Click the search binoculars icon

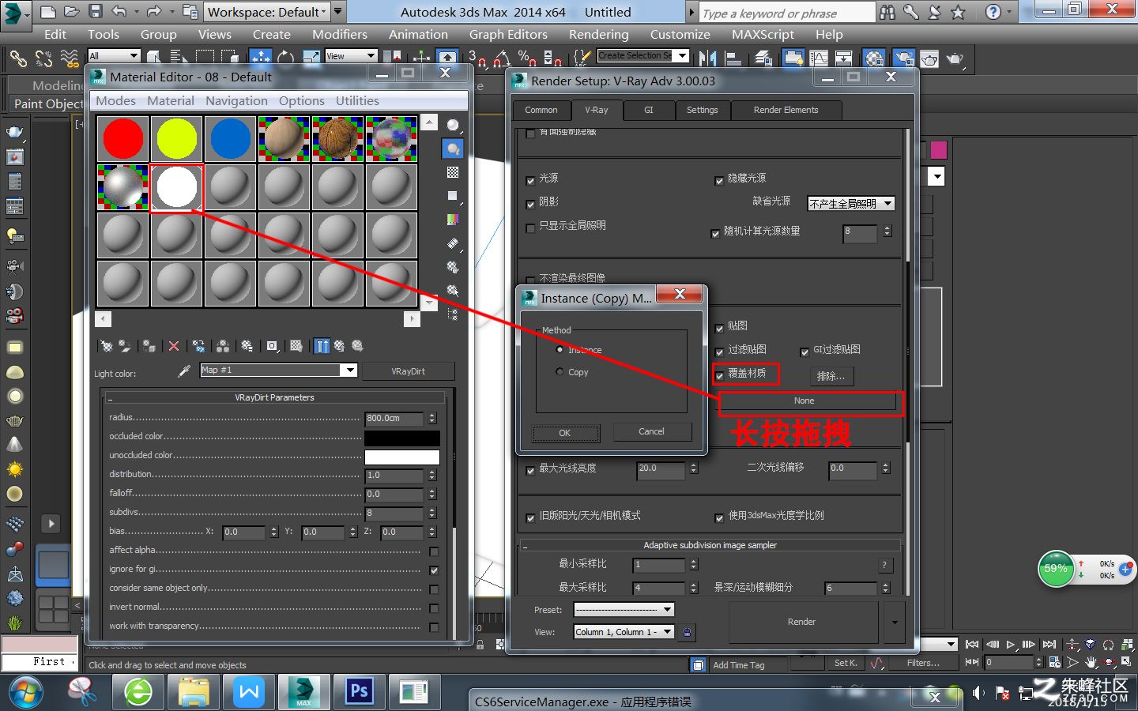[x=887, y=12]
